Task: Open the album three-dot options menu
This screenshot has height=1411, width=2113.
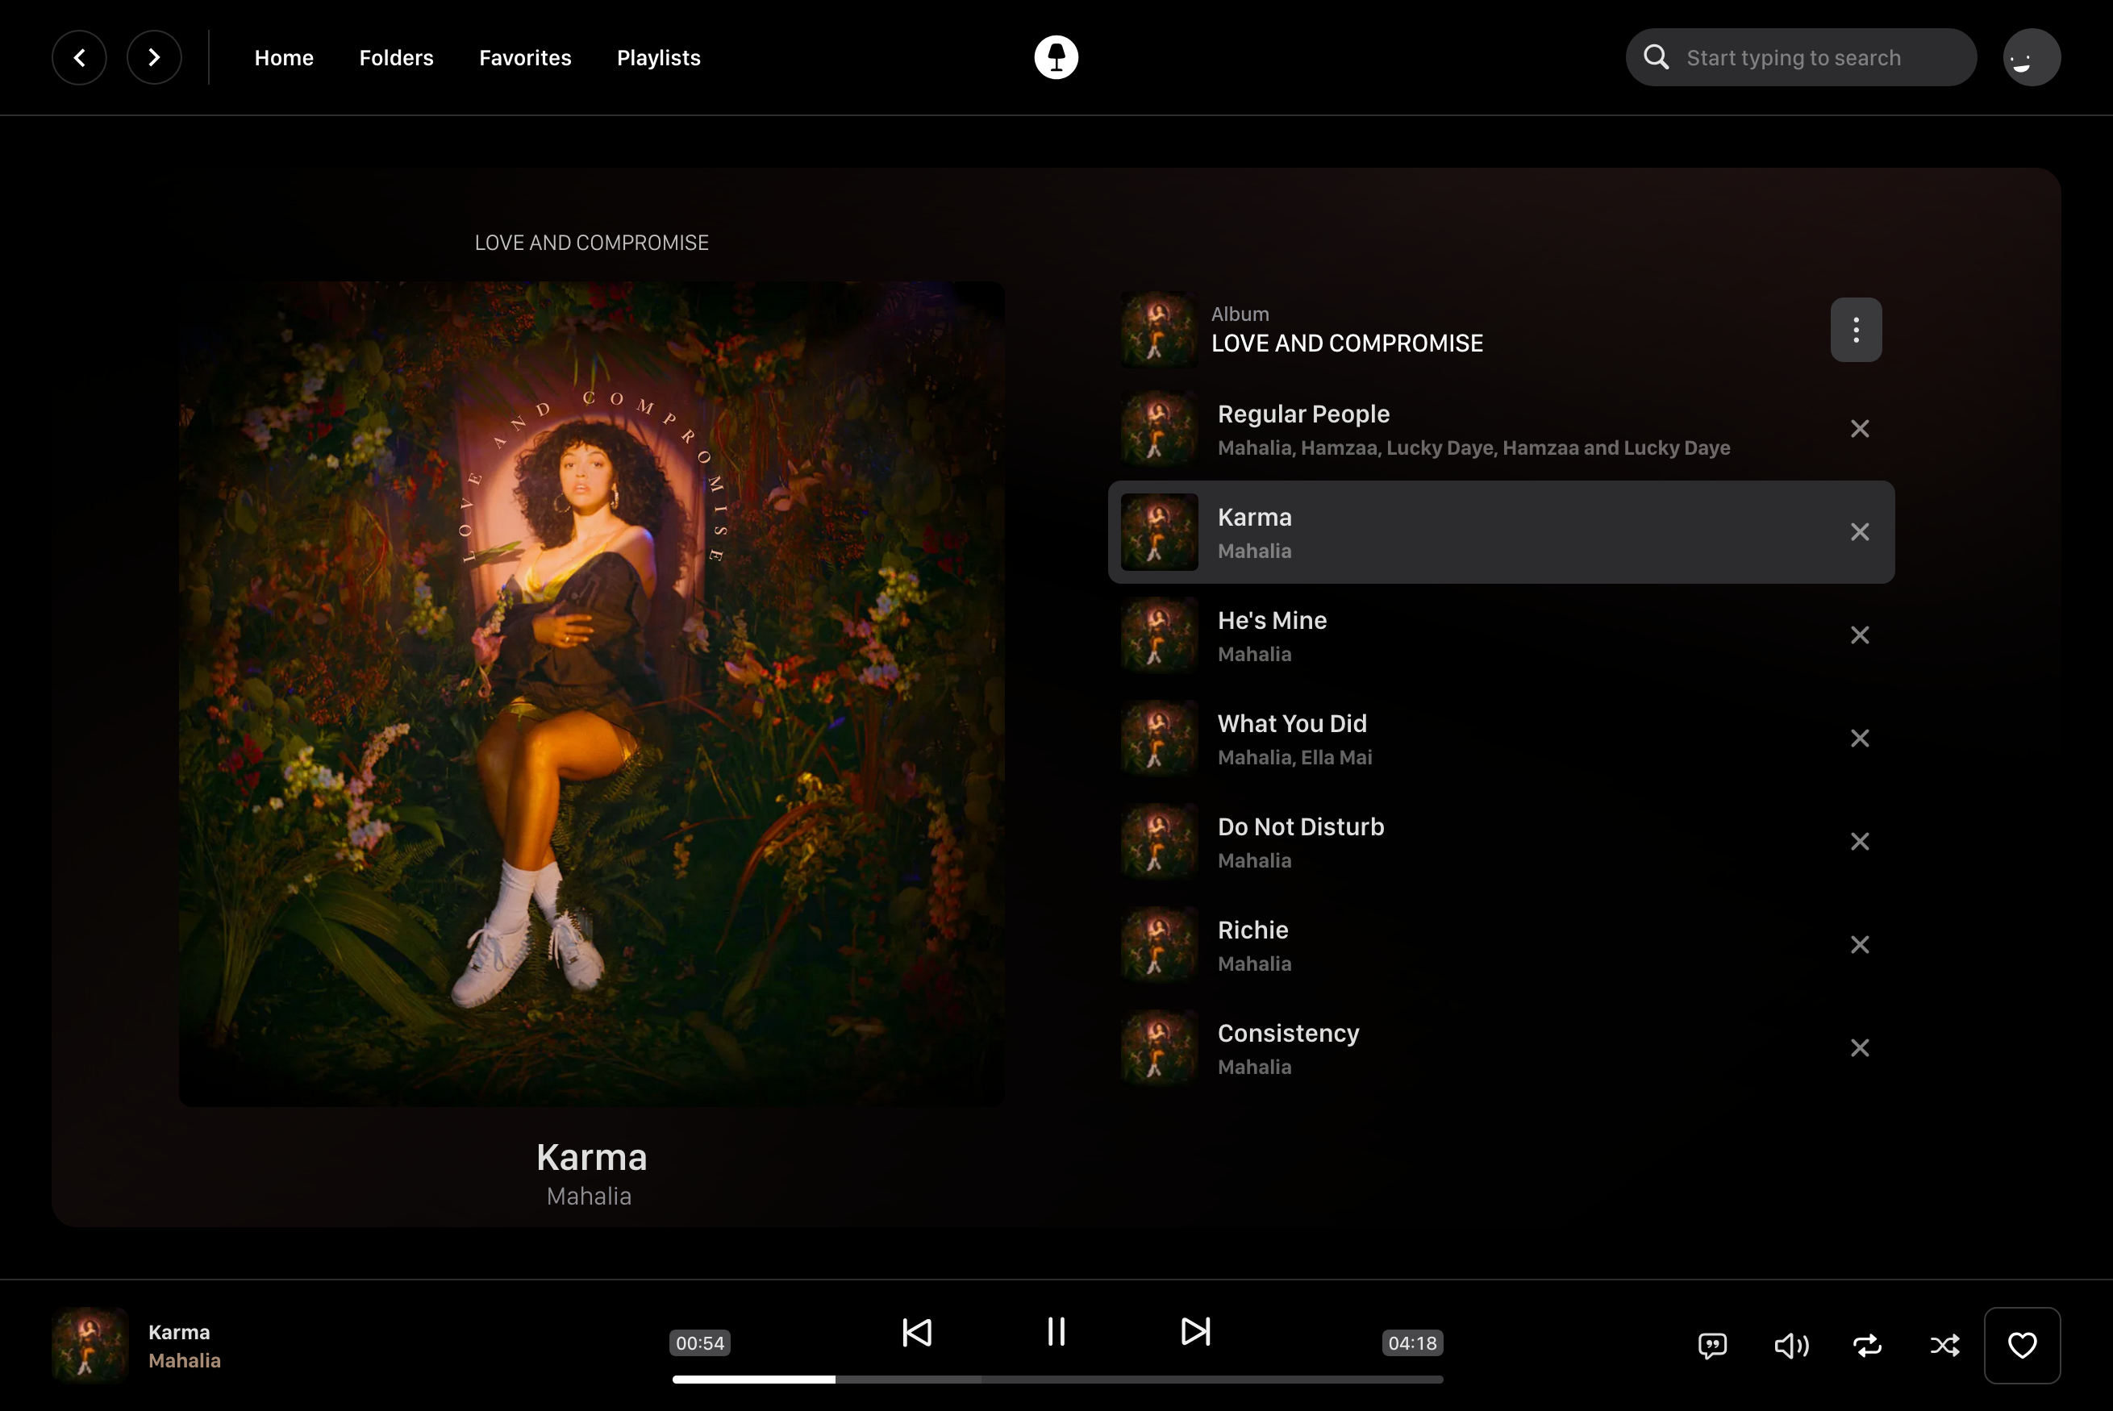Action: [x=1856, y=329]
